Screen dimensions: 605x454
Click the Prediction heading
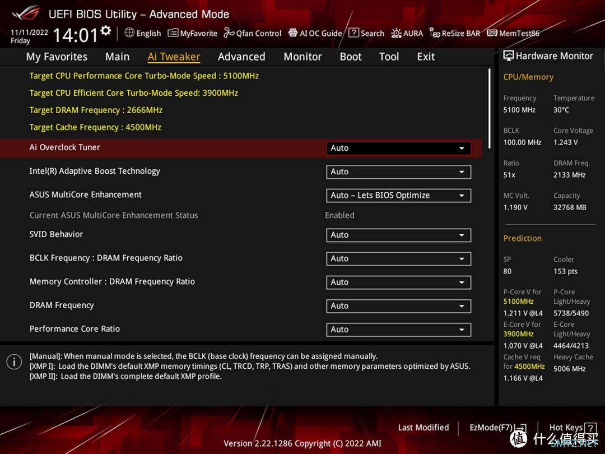point(523,238)
